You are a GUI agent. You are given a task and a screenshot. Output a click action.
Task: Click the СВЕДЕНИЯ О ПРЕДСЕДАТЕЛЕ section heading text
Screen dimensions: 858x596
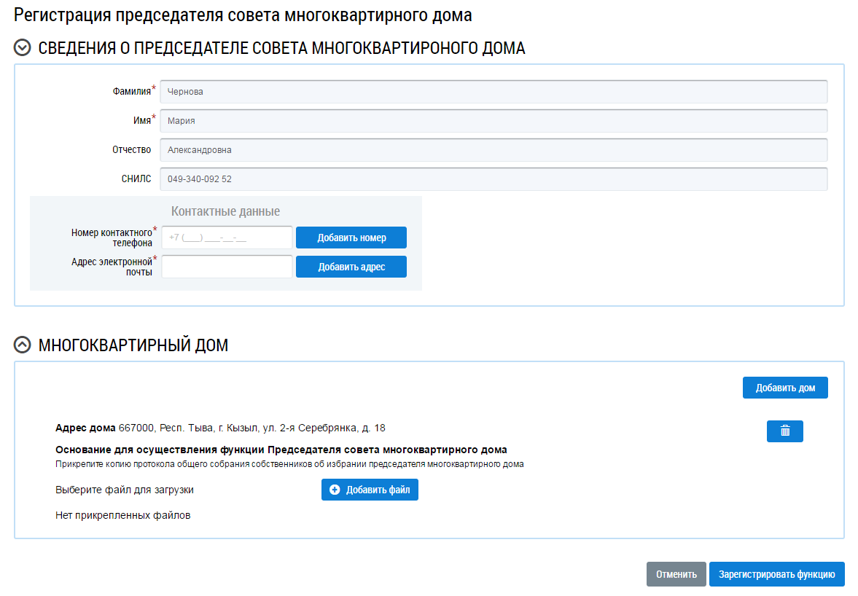click(x=281, y=48)
